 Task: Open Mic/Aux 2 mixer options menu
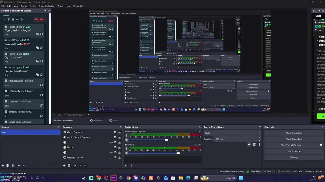[x=127, y=149]
